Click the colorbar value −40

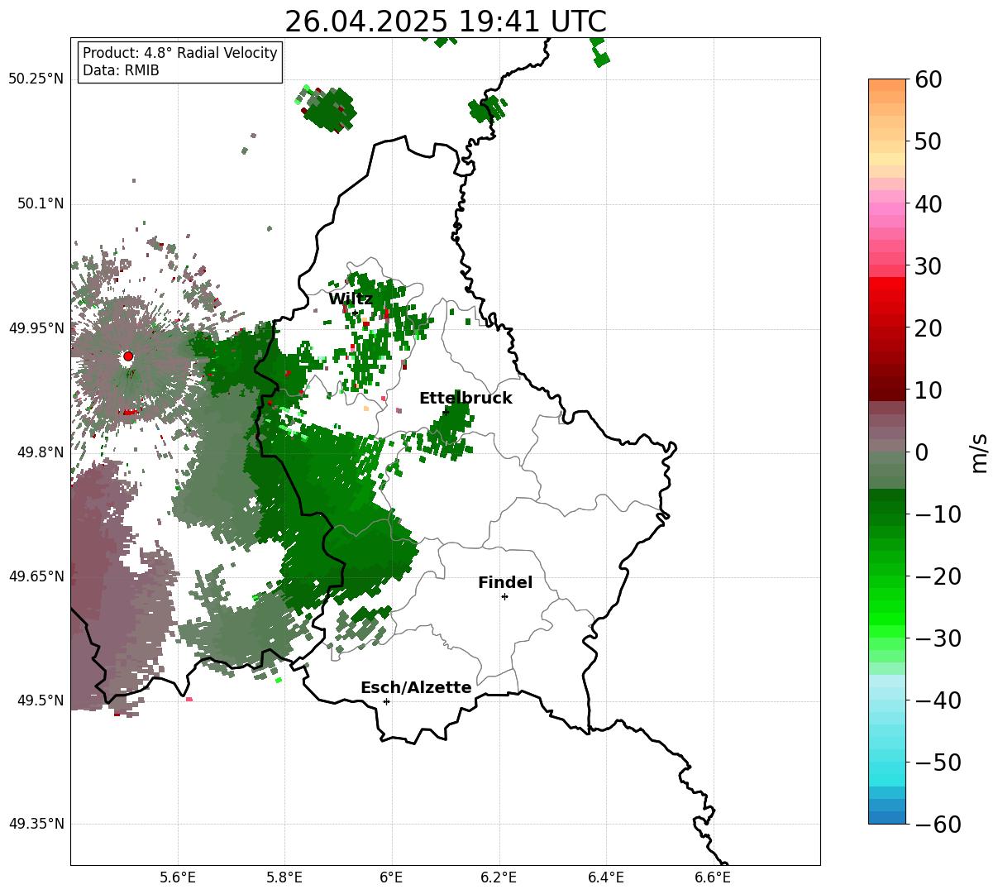pyautogui.click(x=937, y=700)
